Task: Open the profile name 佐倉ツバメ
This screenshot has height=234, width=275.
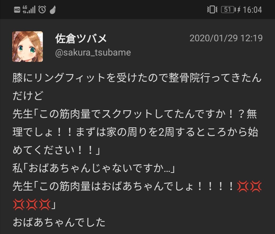Action: pyautogui.click(x=81, y=38)
